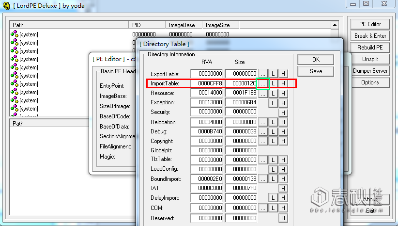This screenshot has height=226, width=398.
Task: Click the H button for Reserved
Action: 283,218
